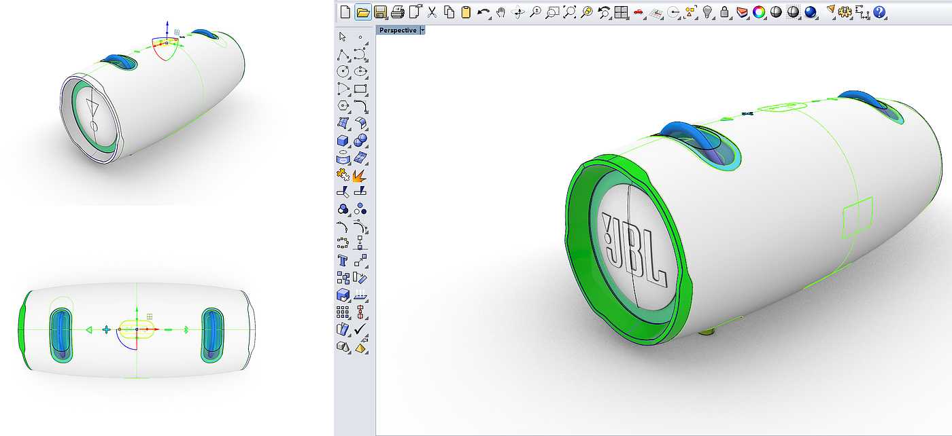Open the color wheel Object Properties icon
The height and width of the screenshot is (436, 952).
pos(759,12)
